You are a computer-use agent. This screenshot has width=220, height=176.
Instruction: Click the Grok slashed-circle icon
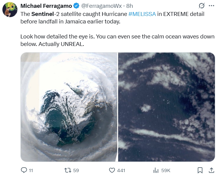click(x=201, y=6)
